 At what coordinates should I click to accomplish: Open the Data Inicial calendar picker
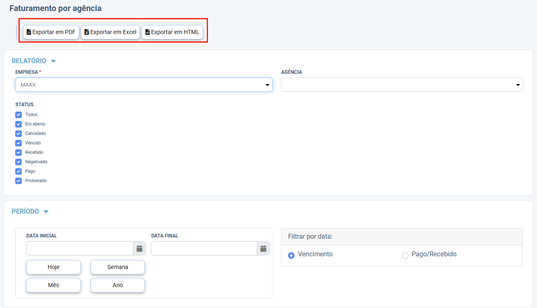139,249
